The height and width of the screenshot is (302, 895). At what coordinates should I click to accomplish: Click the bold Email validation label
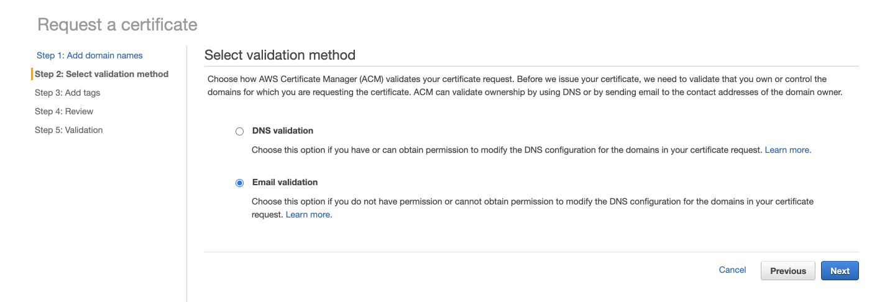pos(285,182)
